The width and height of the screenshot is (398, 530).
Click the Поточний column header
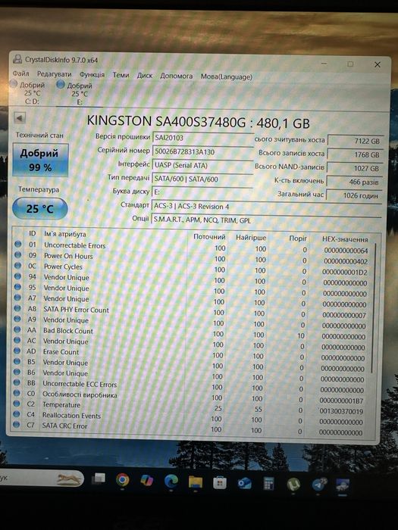[x=209, y=236]
